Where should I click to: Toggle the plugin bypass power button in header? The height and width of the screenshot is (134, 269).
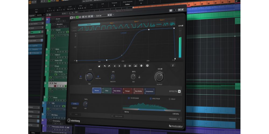72,17
